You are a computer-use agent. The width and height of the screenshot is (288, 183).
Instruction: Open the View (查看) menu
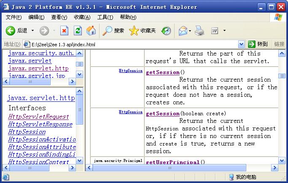pyautogui.click(x=59, y=17)
